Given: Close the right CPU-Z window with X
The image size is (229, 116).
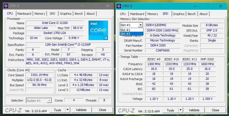Looking at the screenshot, I should tap(221, 6).
